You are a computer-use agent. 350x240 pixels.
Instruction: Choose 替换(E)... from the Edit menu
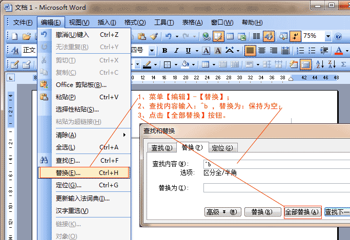(x=84, y=172)
